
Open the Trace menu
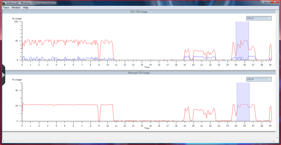coord(6,7)
